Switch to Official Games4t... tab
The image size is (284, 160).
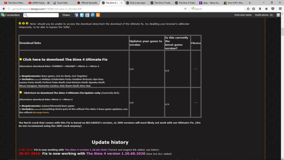[88, 3]
